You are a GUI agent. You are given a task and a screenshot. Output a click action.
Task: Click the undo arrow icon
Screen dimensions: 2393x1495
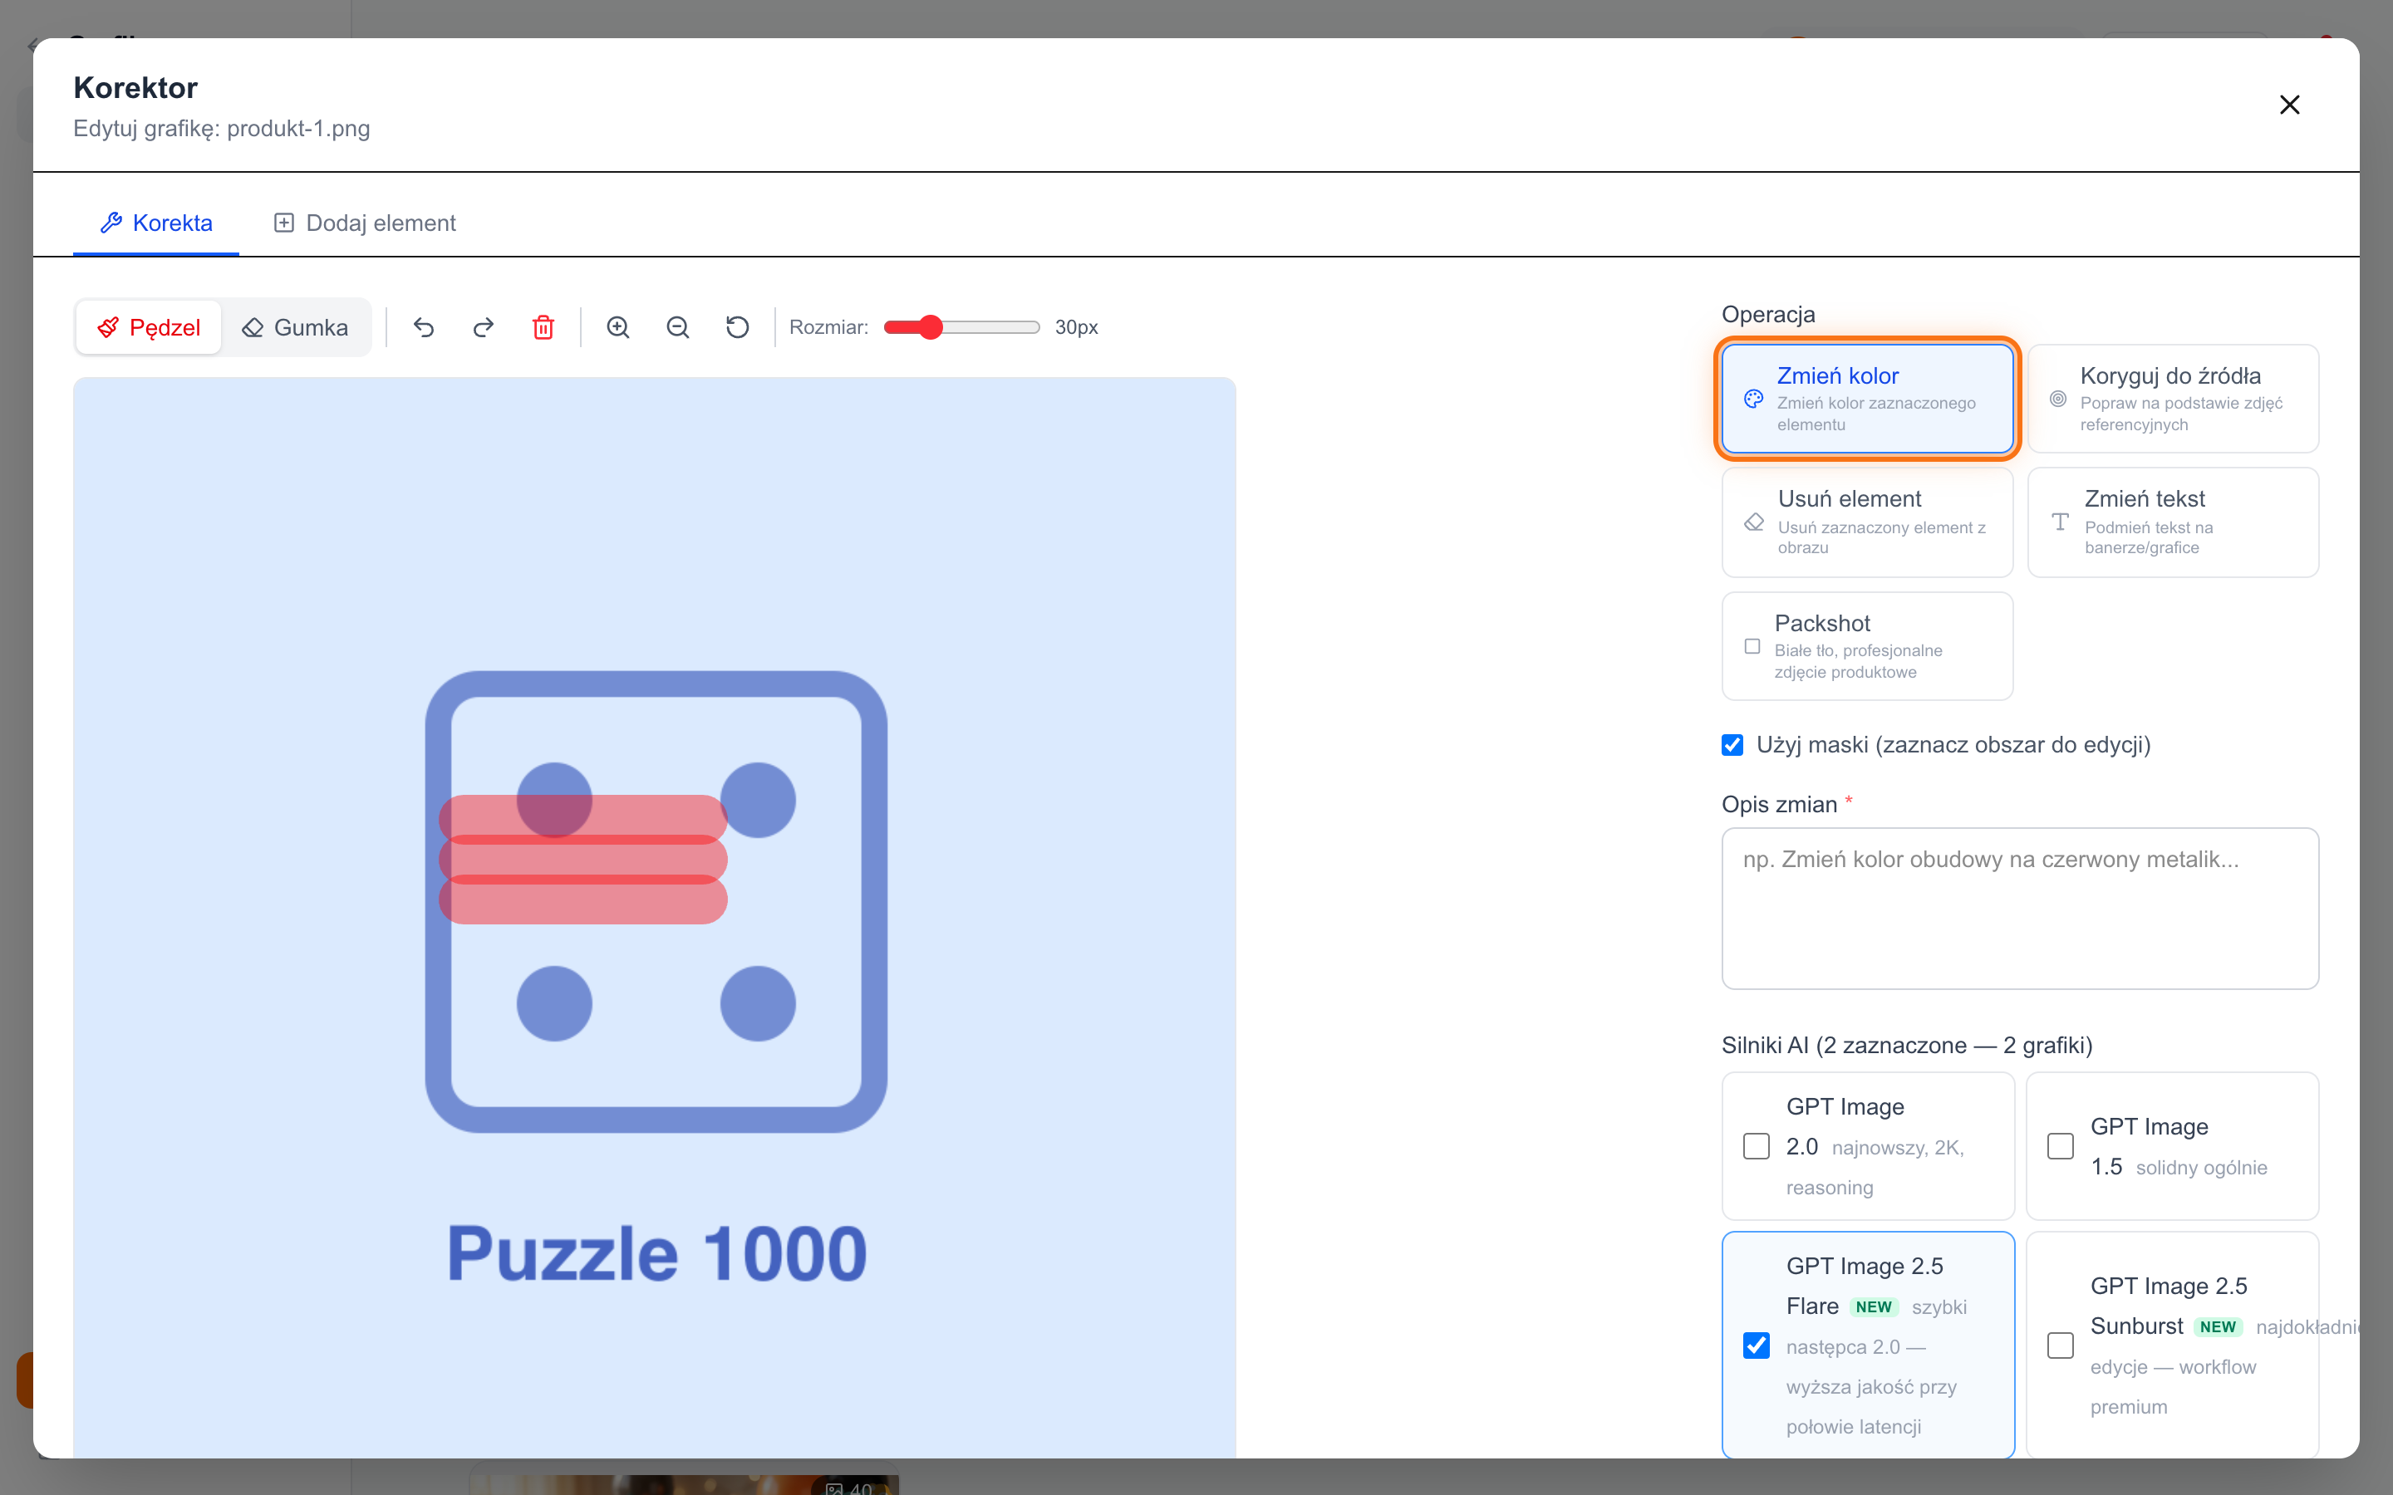[x=423, y=327]
